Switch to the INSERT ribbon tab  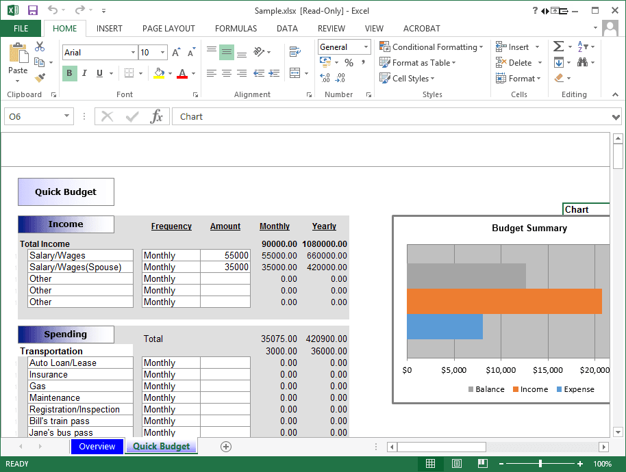(109, 28)
